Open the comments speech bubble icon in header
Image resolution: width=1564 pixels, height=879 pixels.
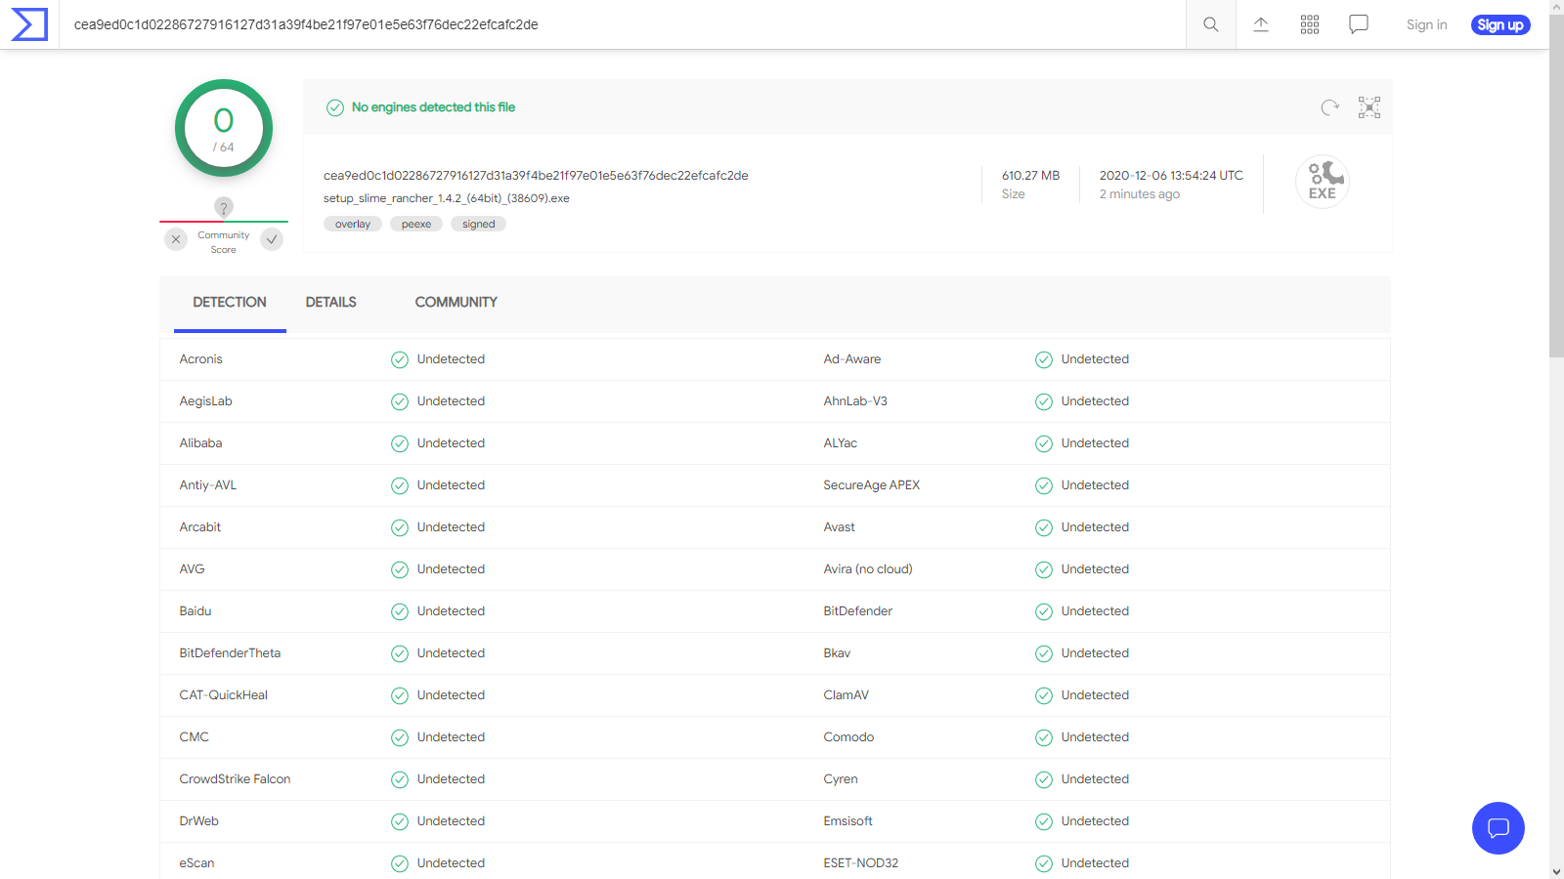coord(1358,24)
